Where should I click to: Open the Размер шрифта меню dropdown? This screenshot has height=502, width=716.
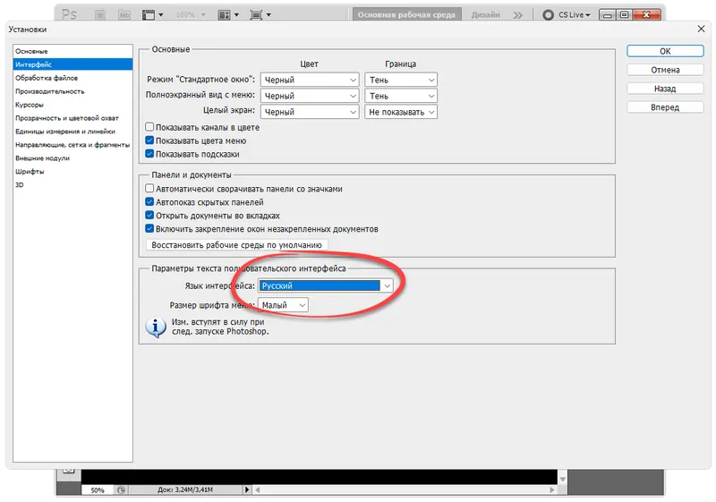click(x=283, y=305)
